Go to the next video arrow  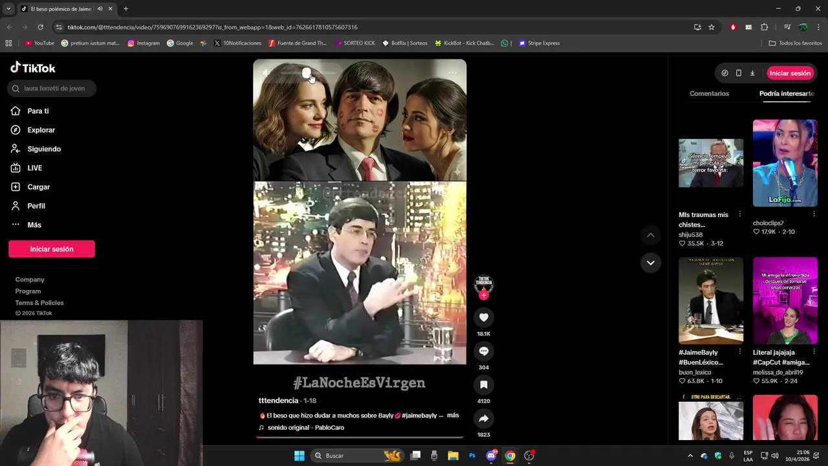650,263
